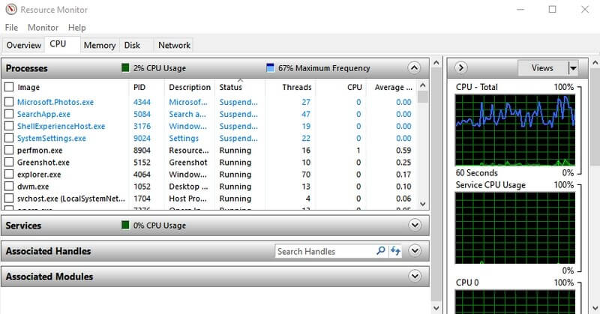The height and width of the screenshot is (314, 600).
Task: Select the ShellExperienceHost.exe process name
Action: [x=61, y=126]
